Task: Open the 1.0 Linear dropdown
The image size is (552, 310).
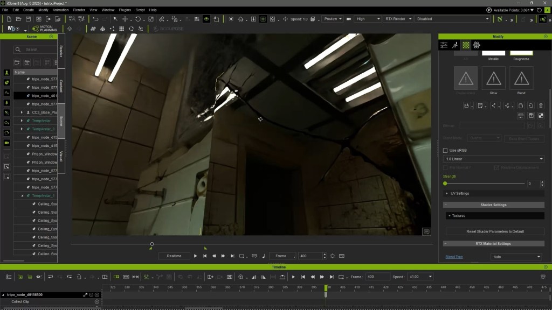Action: coord(494,159)
